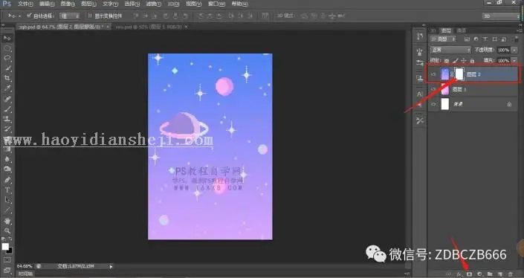Image resolution: width=524 pixels, height=278 pixels.
Task: Select the Horizontal Type tool
Action: pos(7,190)
